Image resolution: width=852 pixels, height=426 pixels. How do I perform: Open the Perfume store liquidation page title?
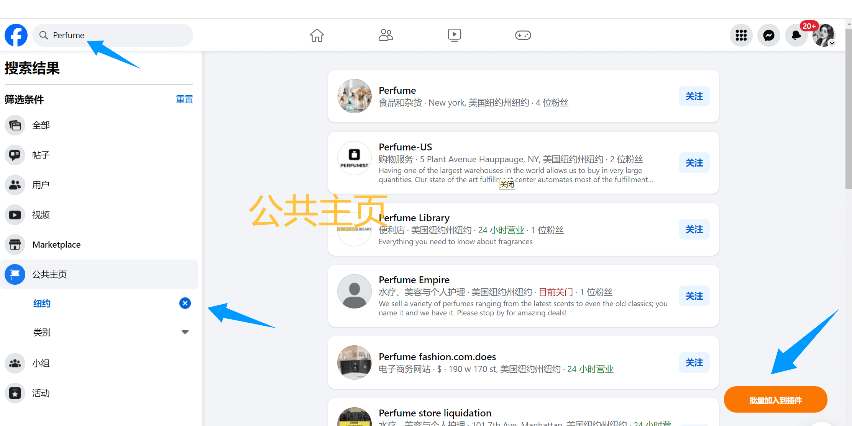[435, 413]
